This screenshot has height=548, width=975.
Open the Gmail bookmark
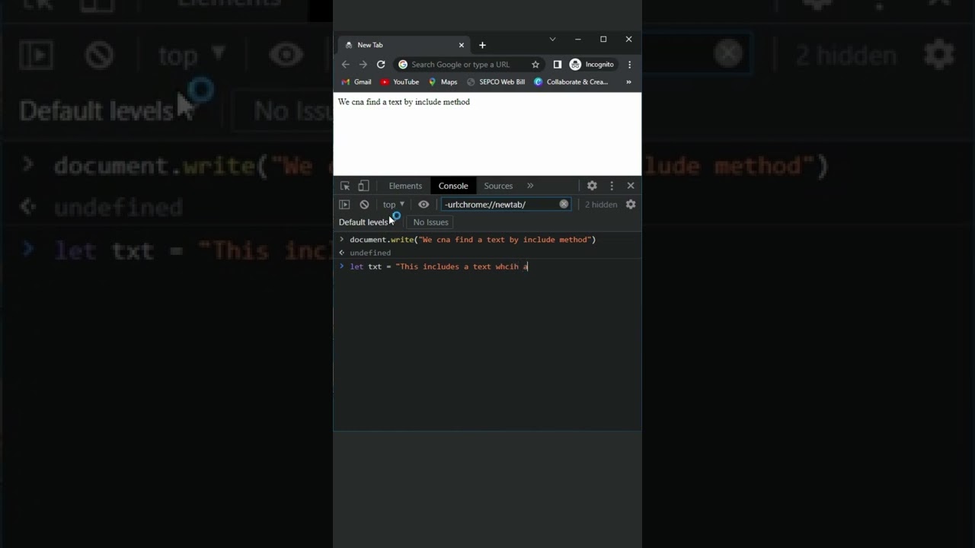click(356, 82)
